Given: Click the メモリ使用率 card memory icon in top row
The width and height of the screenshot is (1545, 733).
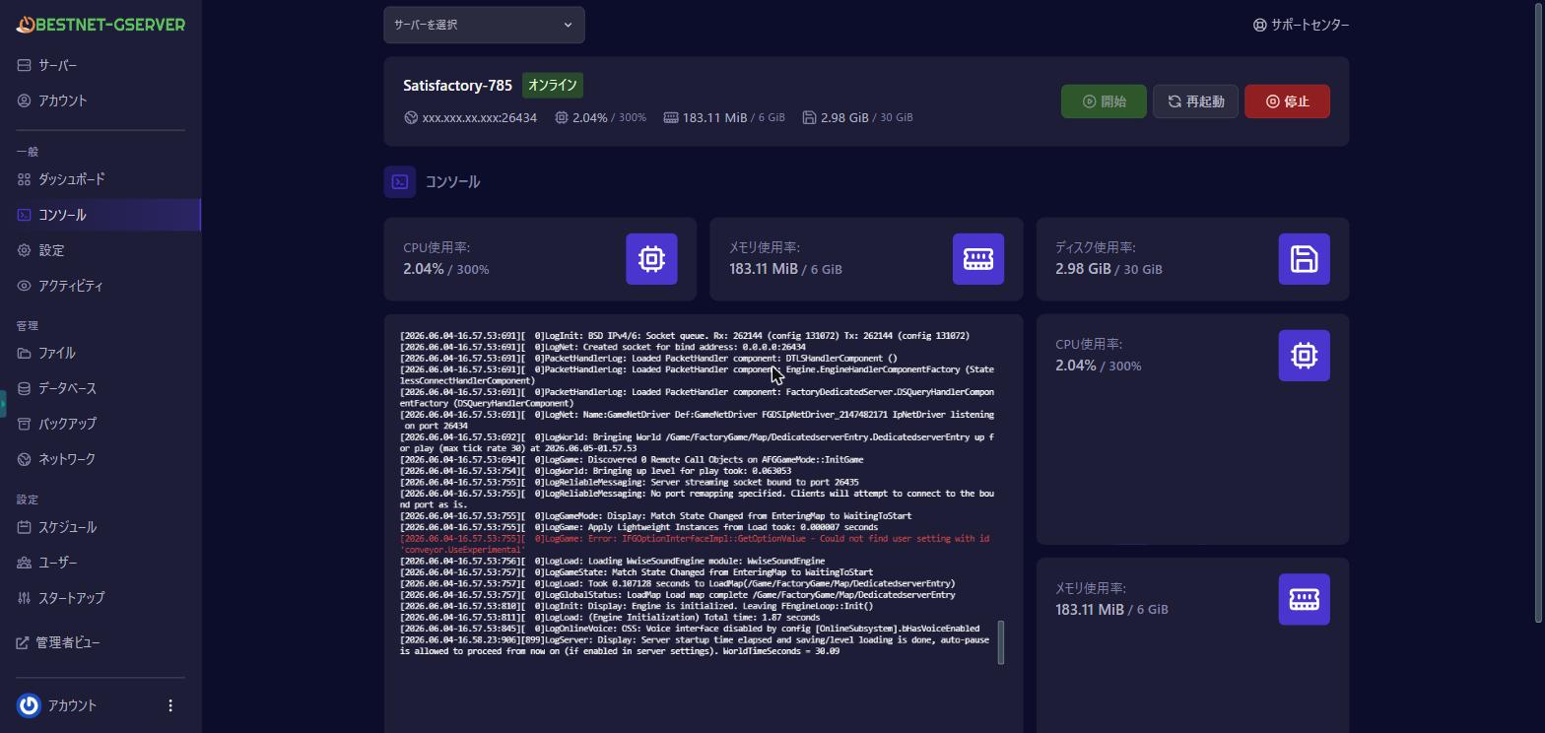Looking at the screenshot, I should pos(978,259).
